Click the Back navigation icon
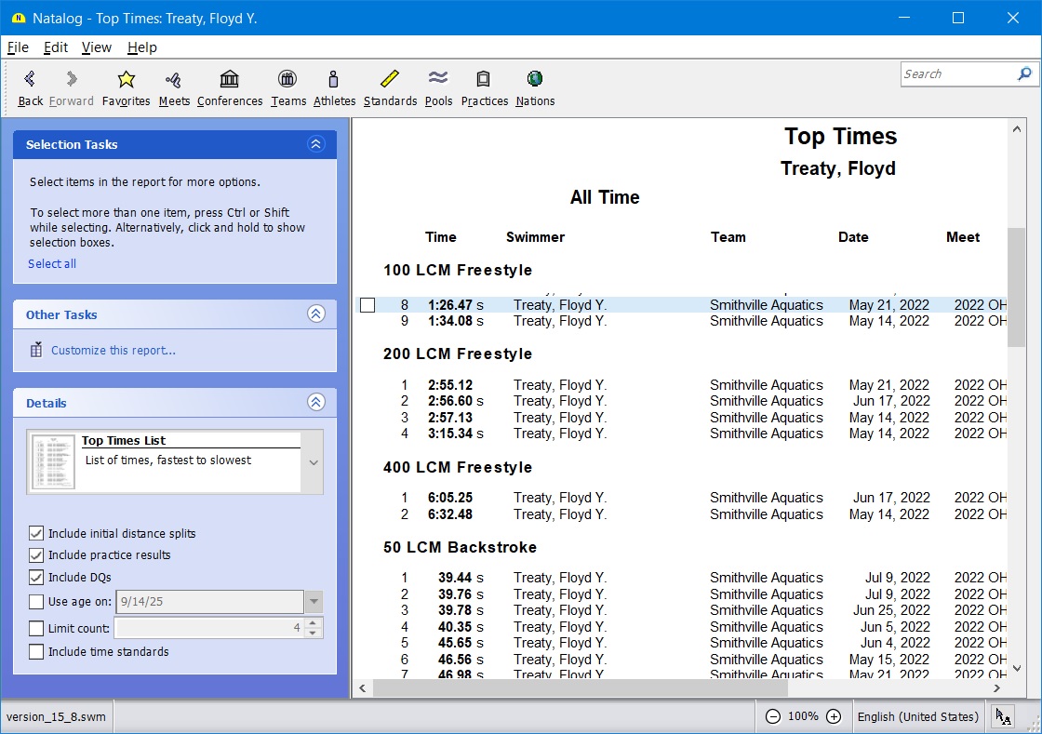The image size is (1042, 734). [x=30, y=80]
